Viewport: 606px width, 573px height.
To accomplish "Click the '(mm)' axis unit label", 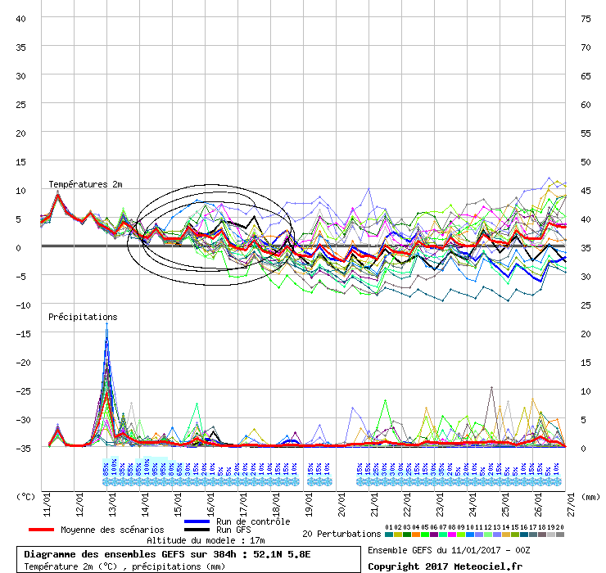I will (x=590, y=497).
